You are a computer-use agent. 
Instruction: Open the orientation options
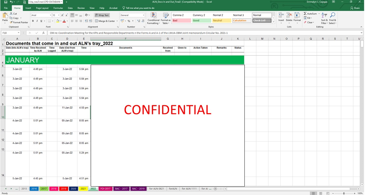click(87, 15)
